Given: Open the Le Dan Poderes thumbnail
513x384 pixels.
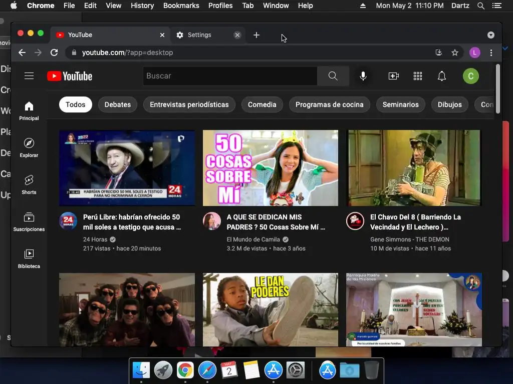Looking at the screenshot, I should [271, 309].
